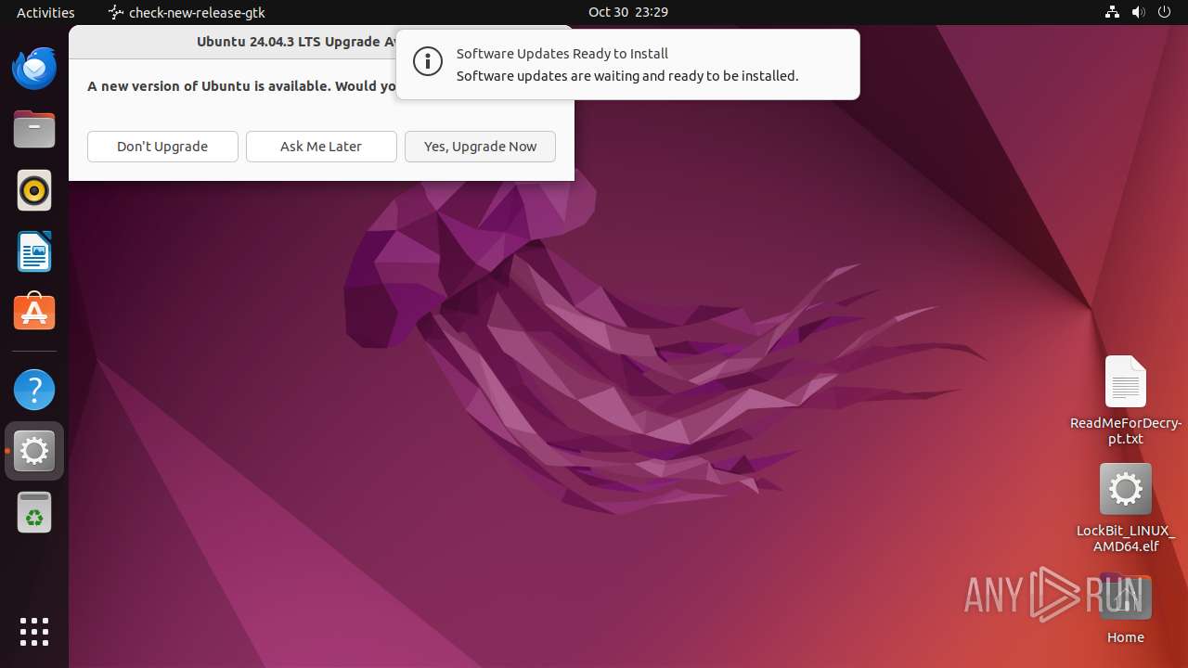
Task: Open LibreOffice Writer from the dock
Action: coord(34,252)
